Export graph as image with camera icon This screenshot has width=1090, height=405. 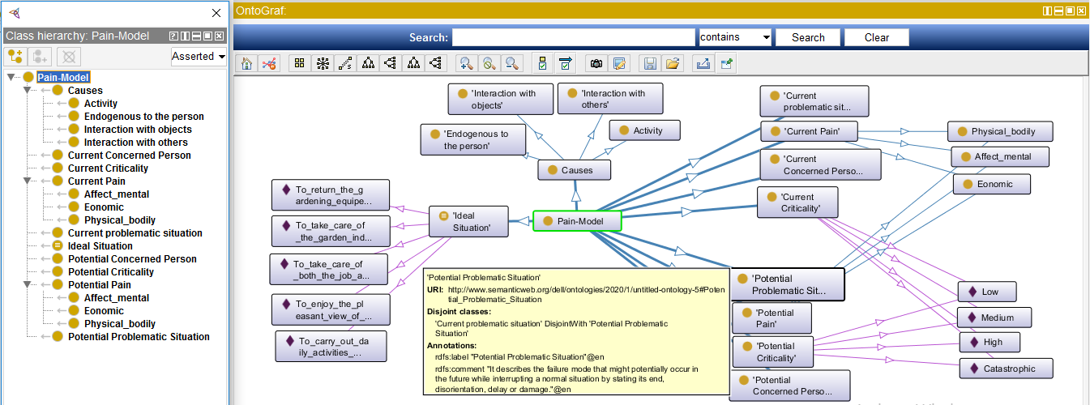[x=596, y=63]
